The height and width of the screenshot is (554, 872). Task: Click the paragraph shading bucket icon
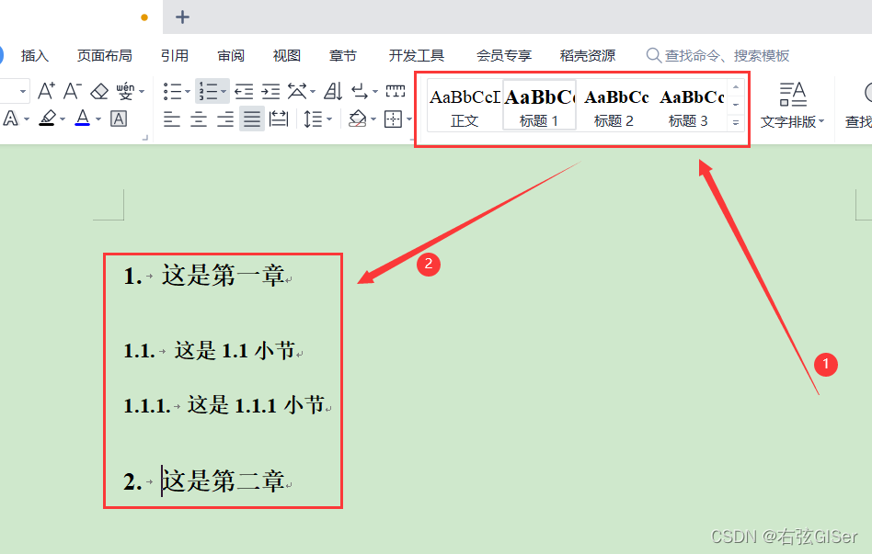tap(358, 119)
